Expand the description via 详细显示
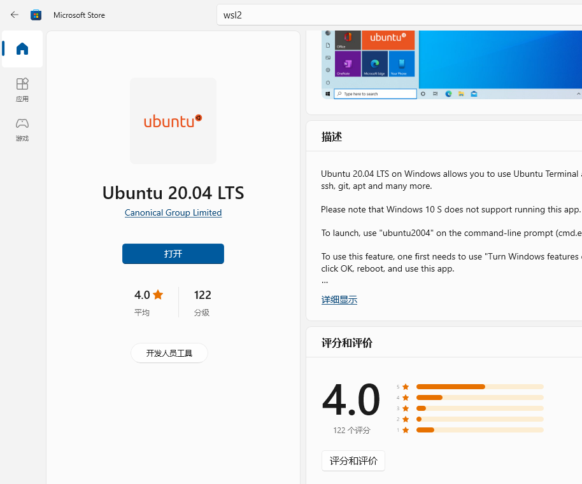This screenshot has width=582, height=484. [x=339, y=299]
